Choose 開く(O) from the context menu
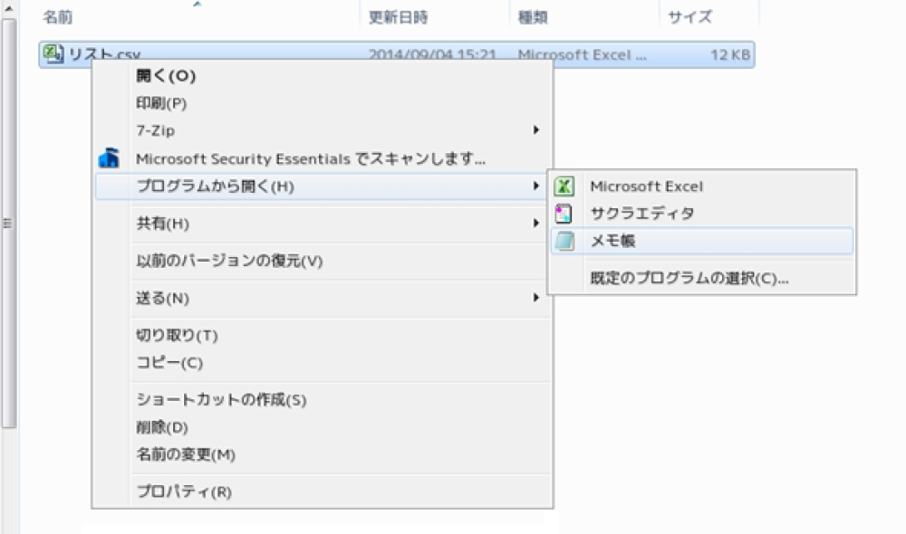906x534 pixels. tap(323, 76)
